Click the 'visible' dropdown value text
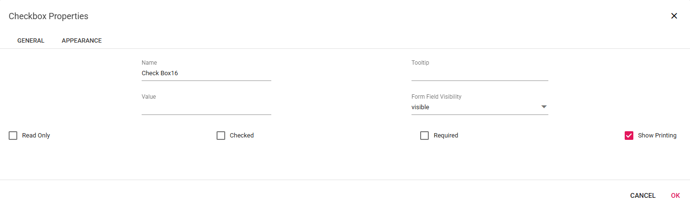The image size is (690, 205). click(421, 107)
